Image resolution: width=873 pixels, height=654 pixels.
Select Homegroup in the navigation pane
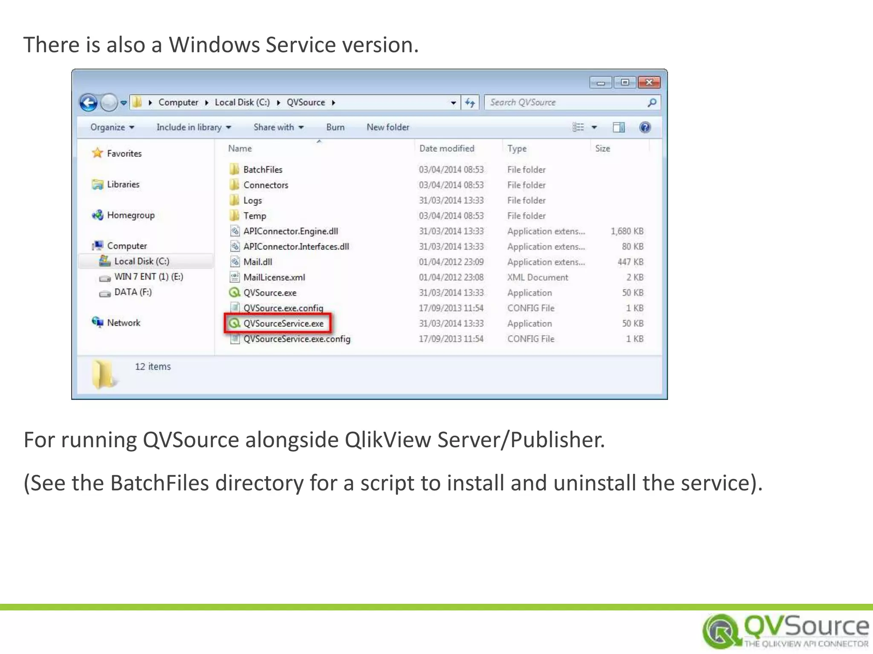[x=131, y=215]
